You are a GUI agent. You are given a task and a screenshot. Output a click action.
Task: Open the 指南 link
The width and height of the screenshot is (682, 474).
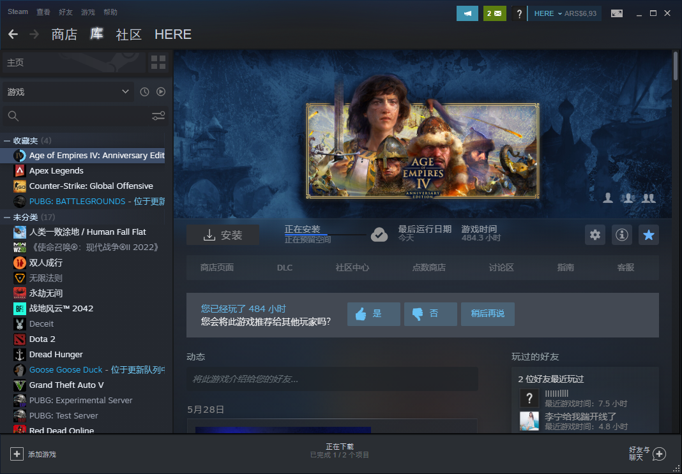coord(565,268)
